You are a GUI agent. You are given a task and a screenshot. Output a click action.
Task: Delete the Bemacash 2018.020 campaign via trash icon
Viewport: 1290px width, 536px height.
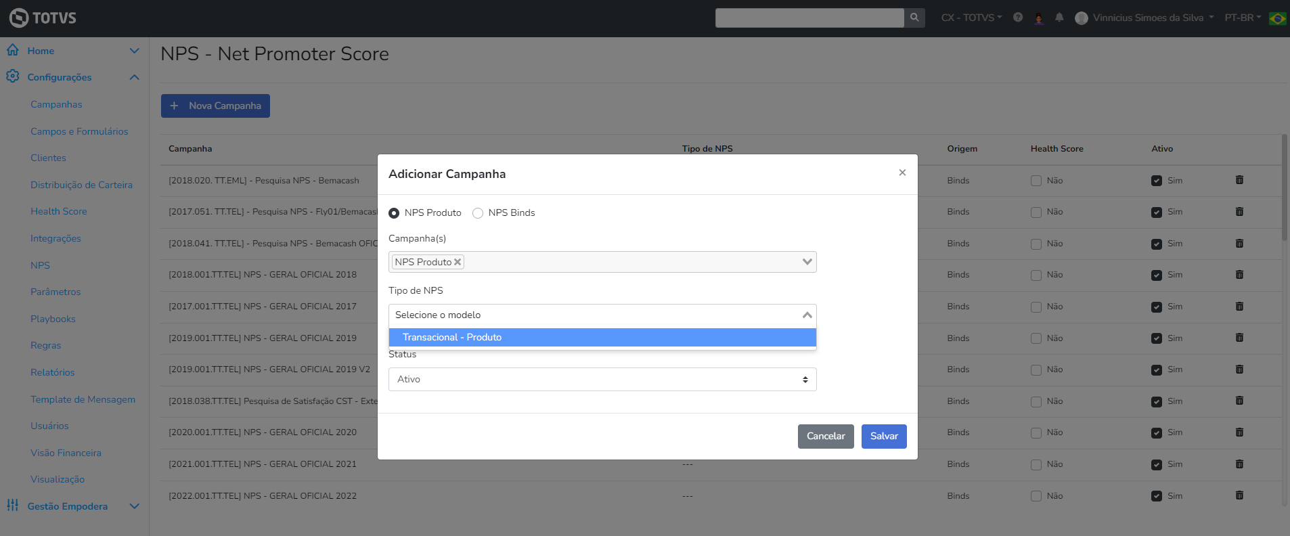coord(1239,180)
